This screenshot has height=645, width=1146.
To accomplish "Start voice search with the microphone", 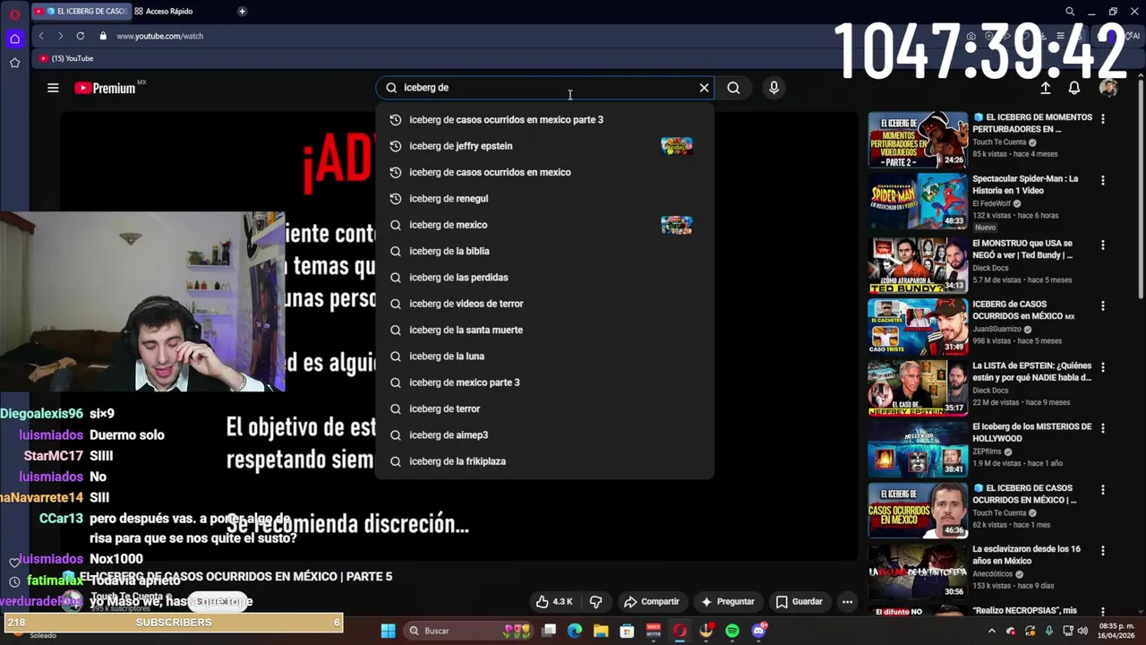I will (x=774, y=88).
